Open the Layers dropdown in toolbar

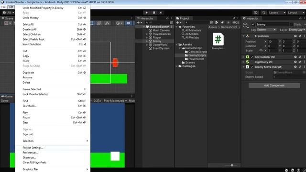[x=277, y=13]
